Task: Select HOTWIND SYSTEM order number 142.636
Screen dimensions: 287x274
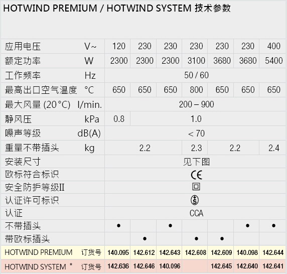Action: click(118, 266)
